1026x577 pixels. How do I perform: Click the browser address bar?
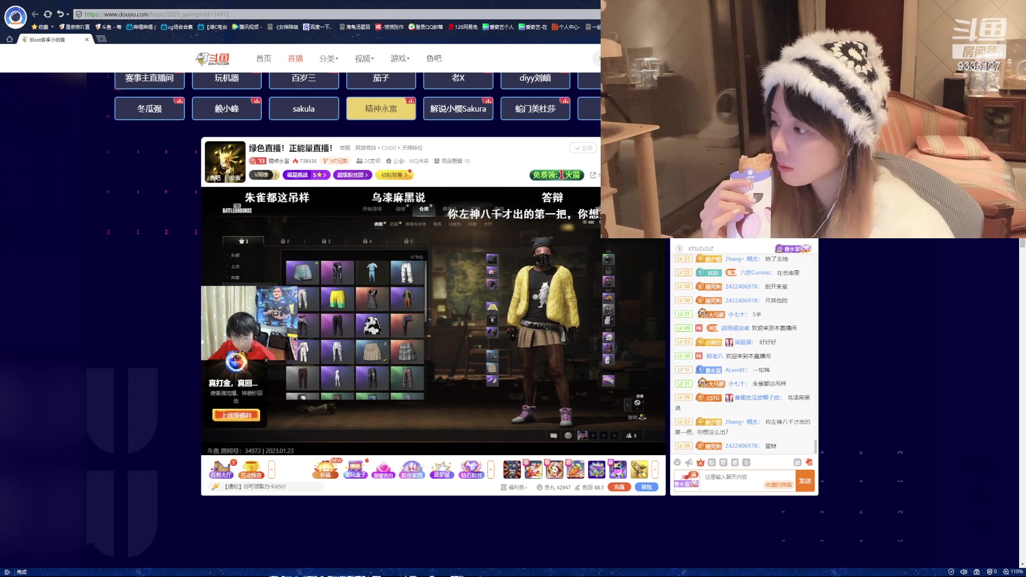337,14
